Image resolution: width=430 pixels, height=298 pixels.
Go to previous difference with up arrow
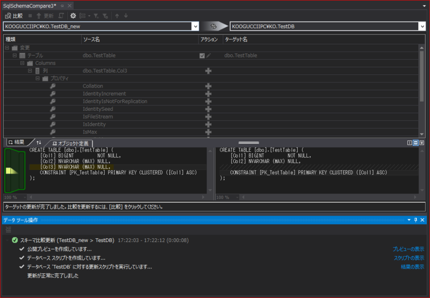click(x=117, y=16)
